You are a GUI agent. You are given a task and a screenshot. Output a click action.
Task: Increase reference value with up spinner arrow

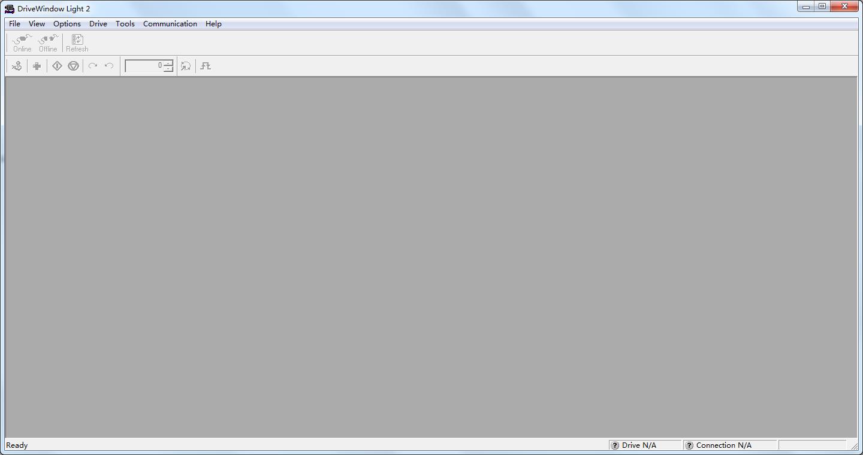[x=168, y=63]
